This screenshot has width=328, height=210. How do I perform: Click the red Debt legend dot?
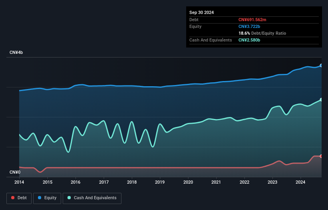(13, 198)
